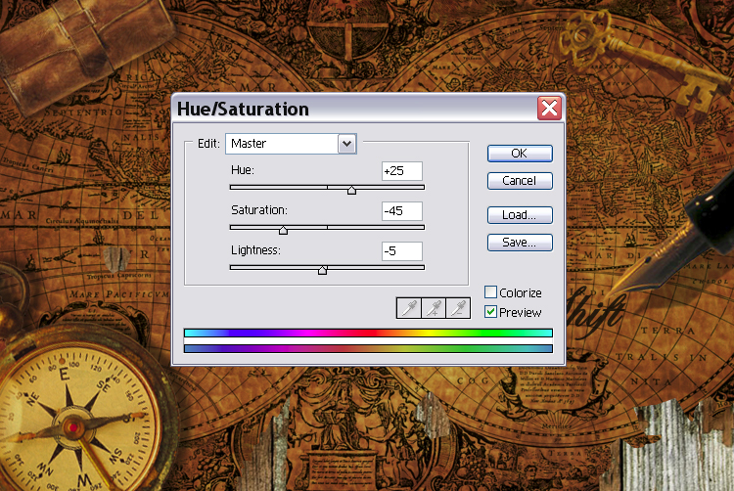This screenshot has height=491, width=734.
Task: Click the Hue value field showing +25
Action: (401, 171)
